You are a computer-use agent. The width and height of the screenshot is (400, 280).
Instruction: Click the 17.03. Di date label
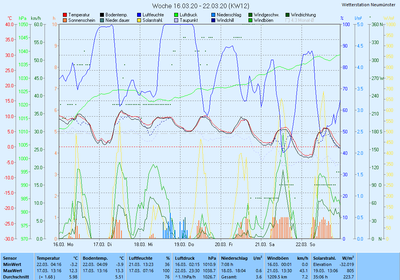point(103,245)
